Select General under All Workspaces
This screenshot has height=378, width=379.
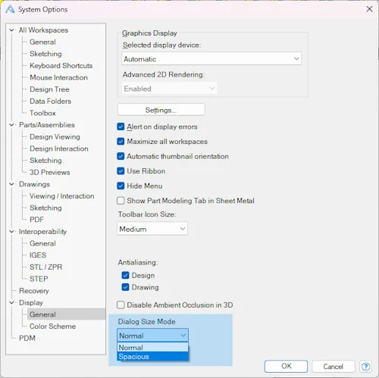pos(42,42)
